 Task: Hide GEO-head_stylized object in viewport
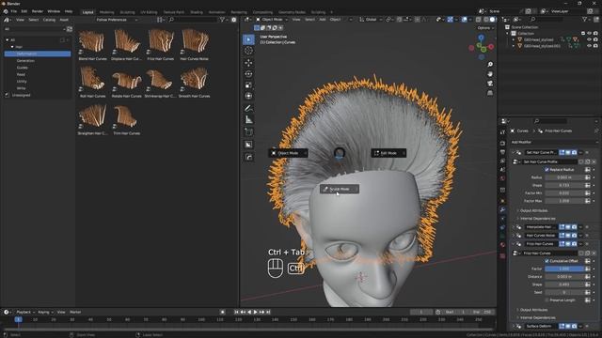pyautogui.click(x=589, y=39)
